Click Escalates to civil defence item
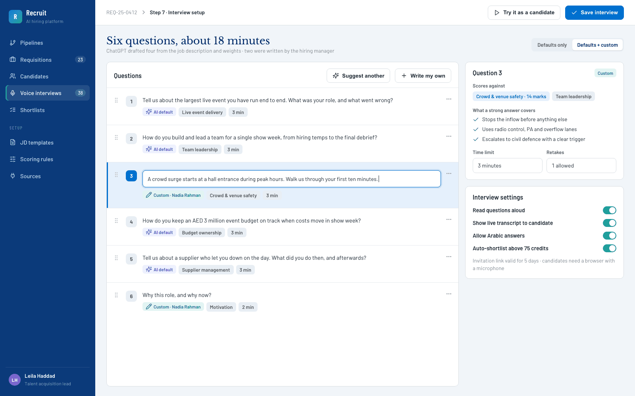This screenshot has height=396, width=635. click(533, 139)
